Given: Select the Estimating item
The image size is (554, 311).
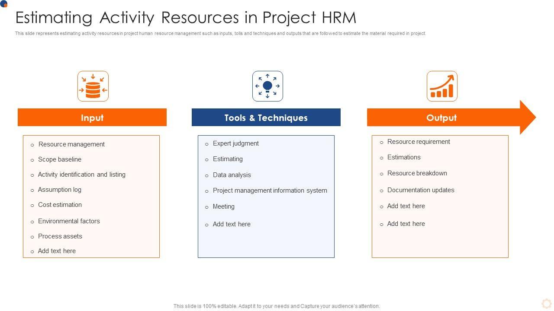Looking at the screenshot, I should point(228,159).
